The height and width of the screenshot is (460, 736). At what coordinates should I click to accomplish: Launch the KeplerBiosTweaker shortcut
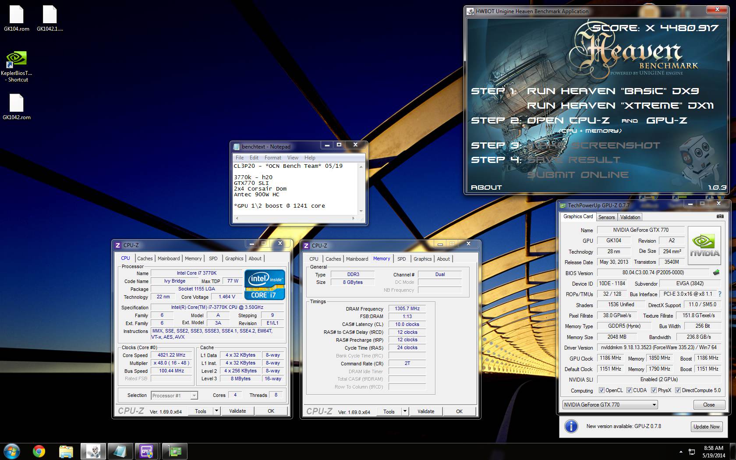16,67
